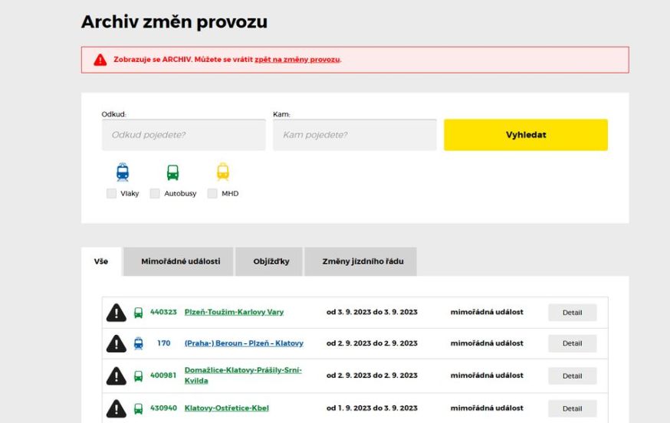Open the Mimořádné události tab

click(179, 261)
